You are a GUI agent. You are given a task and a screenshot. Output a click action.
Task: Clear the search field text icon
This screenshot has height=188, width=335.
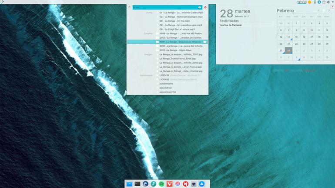click(200, 7)
